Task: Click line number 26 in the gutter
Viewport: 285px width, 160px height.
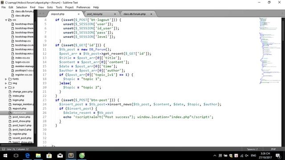Action: pos(45,112)
